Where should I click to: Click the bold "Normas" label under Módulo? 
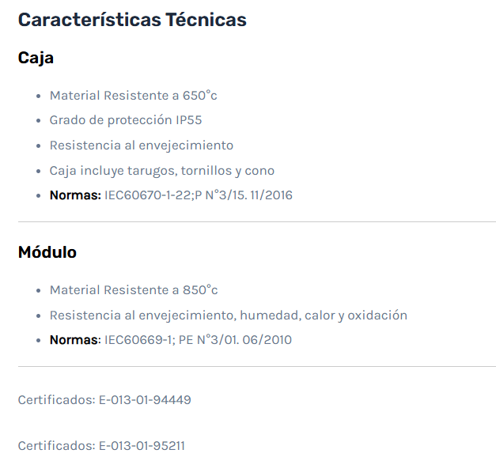[74, 340]
